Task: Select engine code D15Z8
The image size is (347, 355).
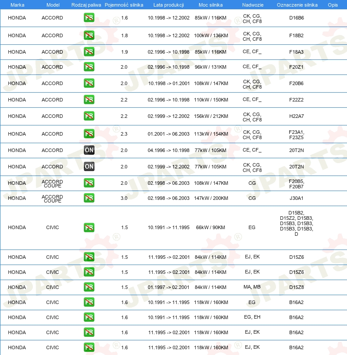Action: pos(296,287)
